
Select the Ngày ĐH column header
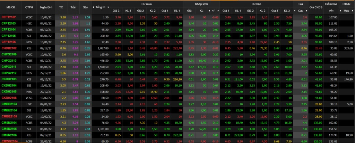[x=46, y=7]
